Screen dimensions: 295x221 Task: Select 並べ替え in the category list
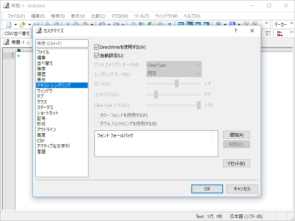coord(62,63)
